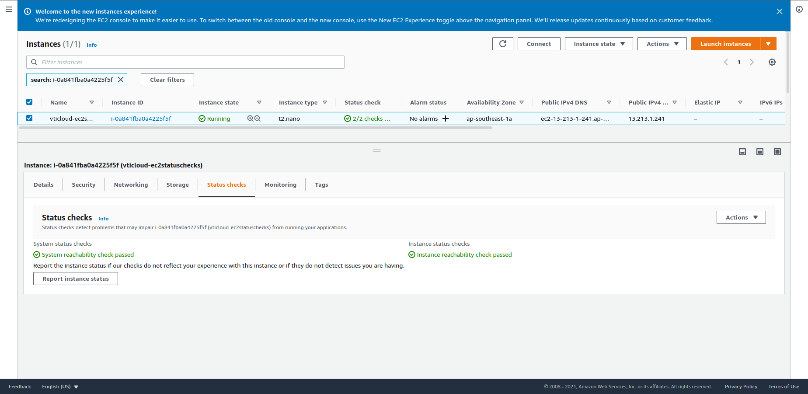Viewport: 808px width, 394px height.
Task: Click the Alarm status column header
Action: click(x=428, y=102)
